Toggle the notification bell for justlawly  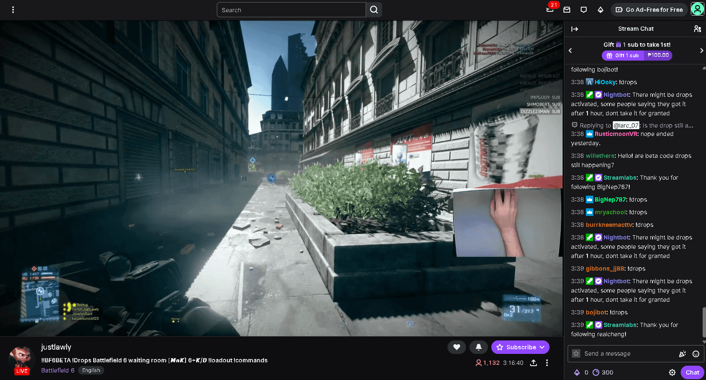coord(478,347)
